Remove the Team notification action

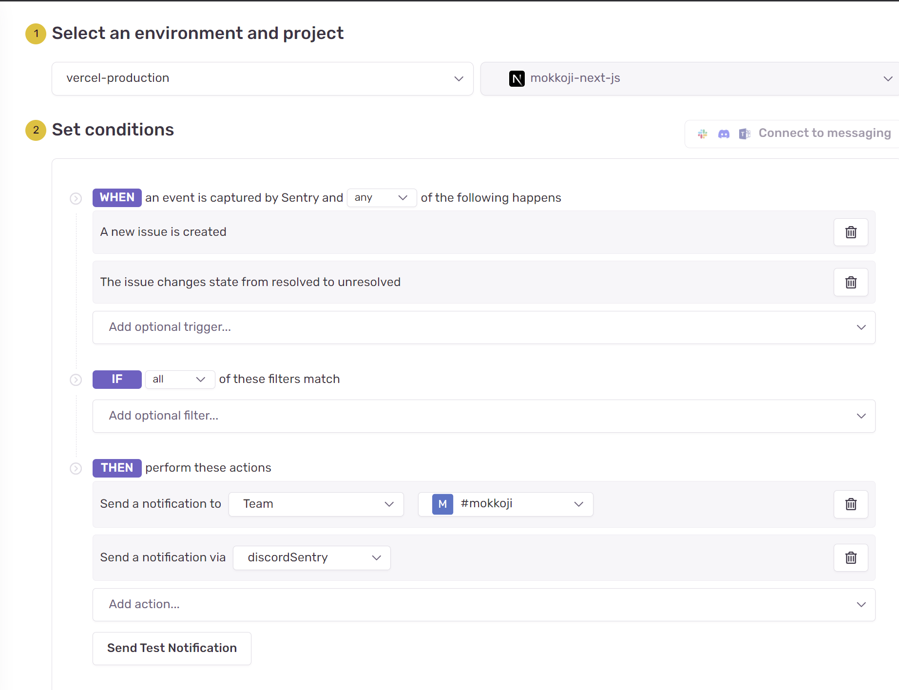851,504
